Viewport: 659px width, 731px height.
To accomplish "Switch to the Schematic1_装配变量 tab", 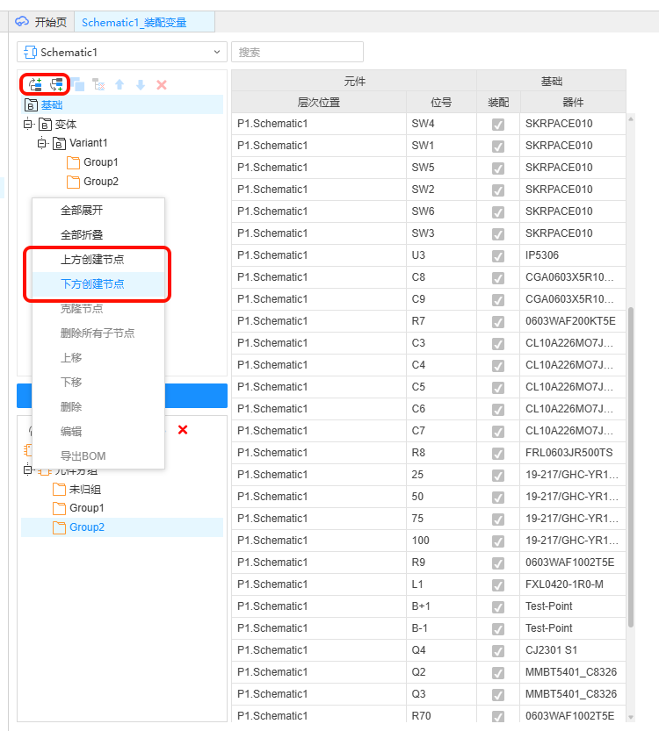I will (145, 22).
